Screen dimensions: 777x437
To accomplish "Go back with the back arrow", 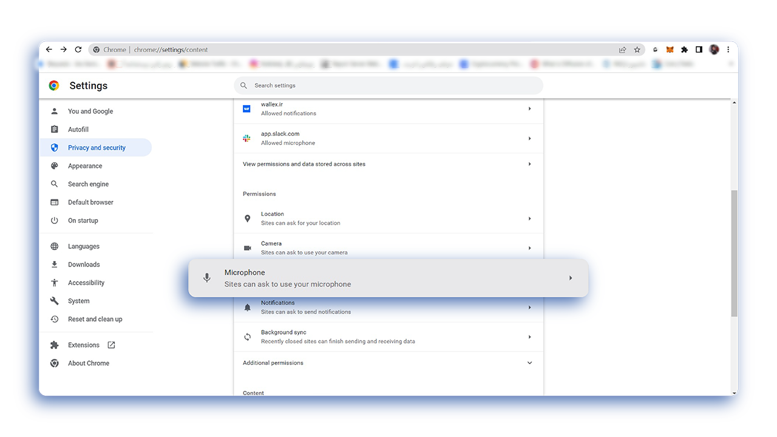I will coord(49,50).
